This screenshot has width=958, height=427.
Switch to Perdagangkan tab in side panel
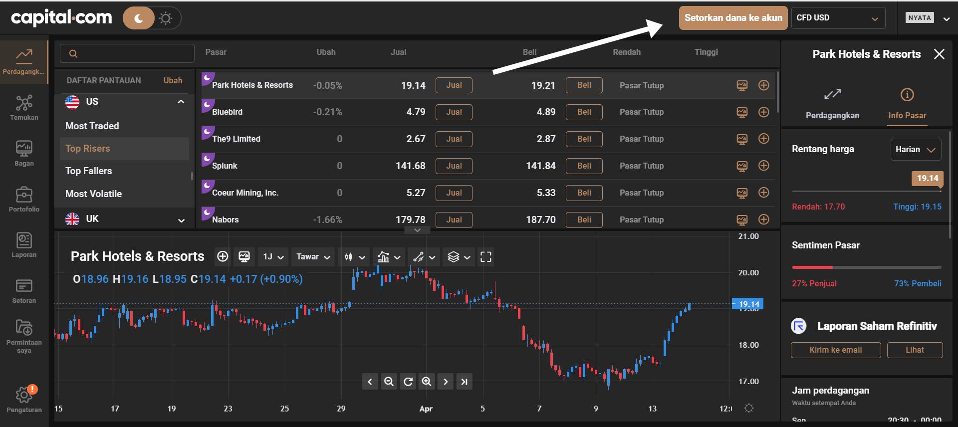pyautogui.click(x=832, y=105)
